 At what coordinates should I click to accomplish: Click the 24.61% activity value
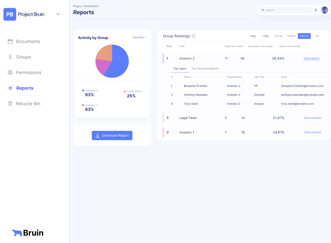click(x=278, y=132)
